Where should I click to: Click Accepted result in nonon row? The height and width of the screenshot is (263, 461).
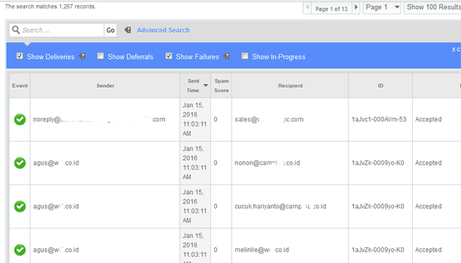pos(429,162)
